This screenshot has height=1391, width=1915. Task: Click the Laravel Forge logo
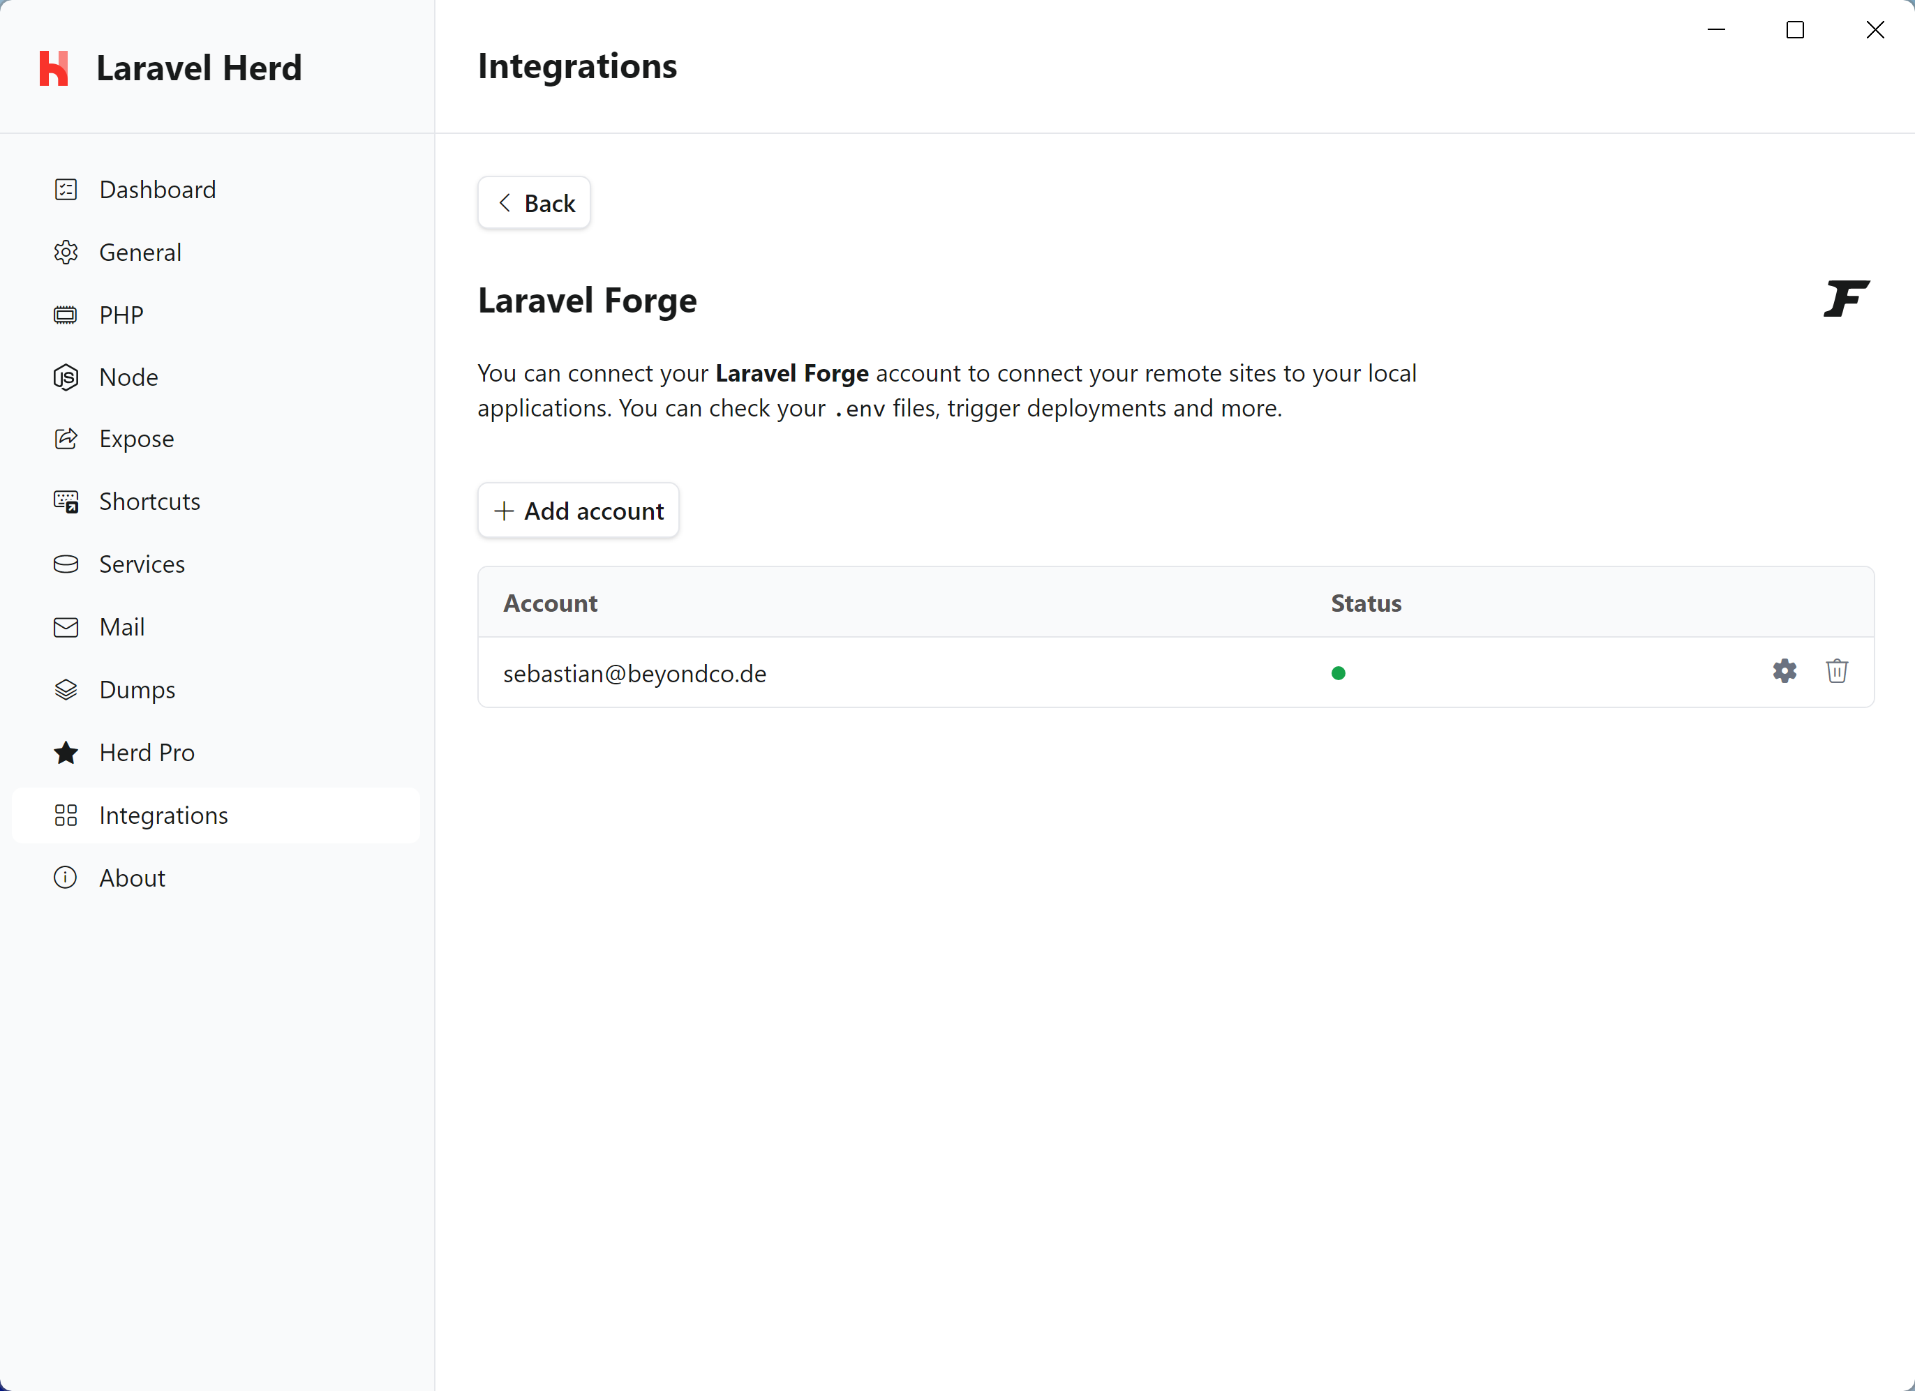1846,299
